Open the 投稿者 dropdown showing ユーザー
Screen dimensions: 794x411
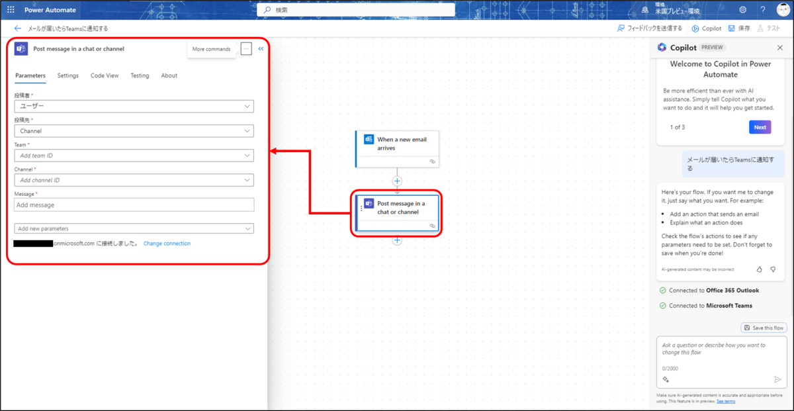tap(134, 106)
